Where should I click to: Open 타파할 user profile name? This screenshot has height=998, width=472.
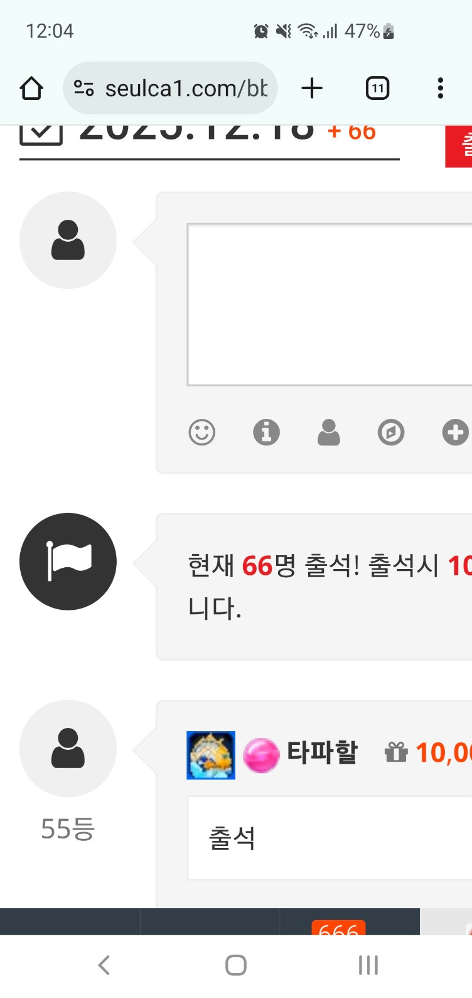322,753
